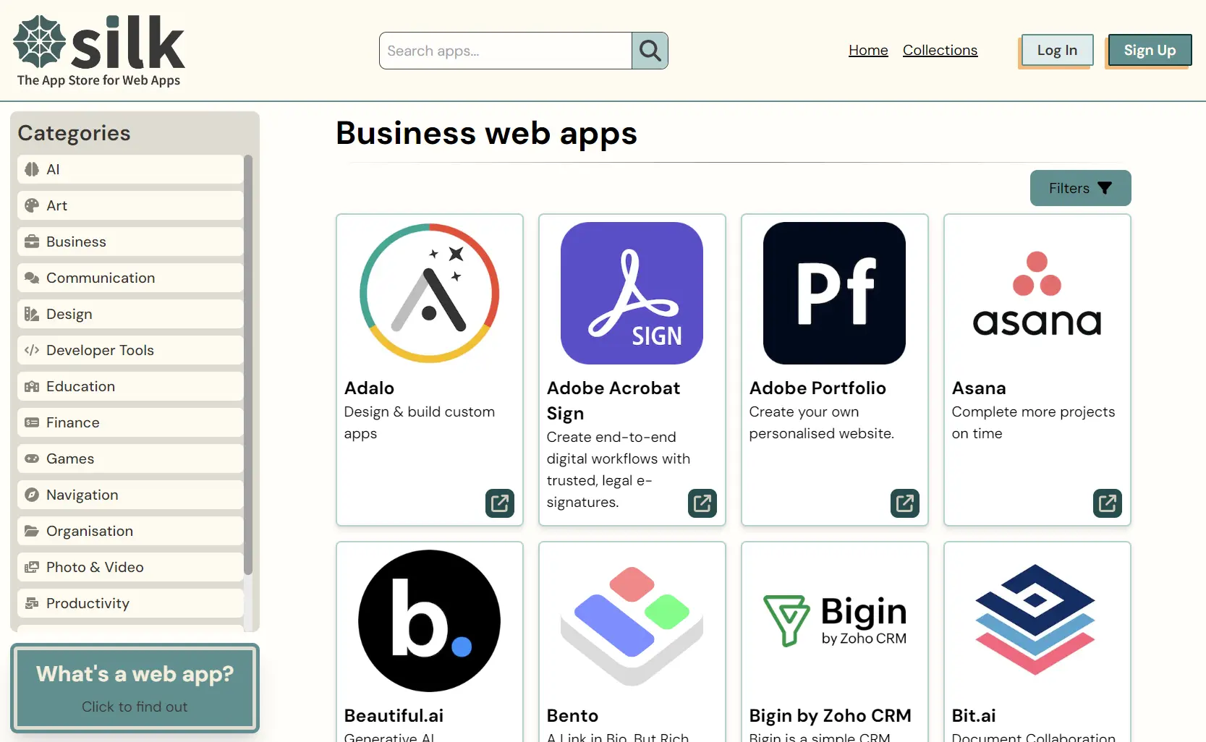1206x742 pixels.
Task: Click the Adalo app logo
Action: (x=430, y=293)
